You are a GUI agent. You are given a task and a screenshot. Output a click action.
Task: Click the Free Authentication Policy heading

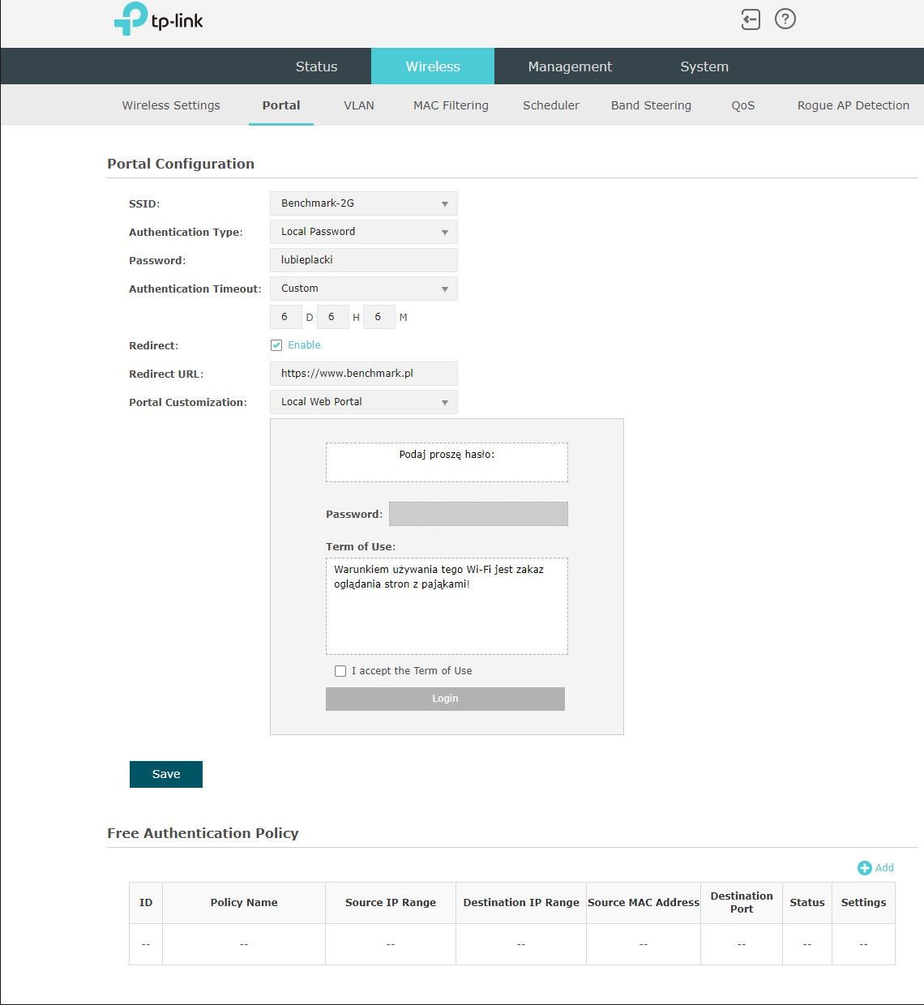click(203, 833)
